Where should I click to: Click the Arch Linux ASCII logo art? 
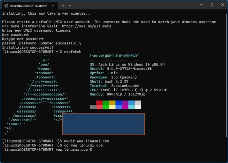click(x=39, y=94)
